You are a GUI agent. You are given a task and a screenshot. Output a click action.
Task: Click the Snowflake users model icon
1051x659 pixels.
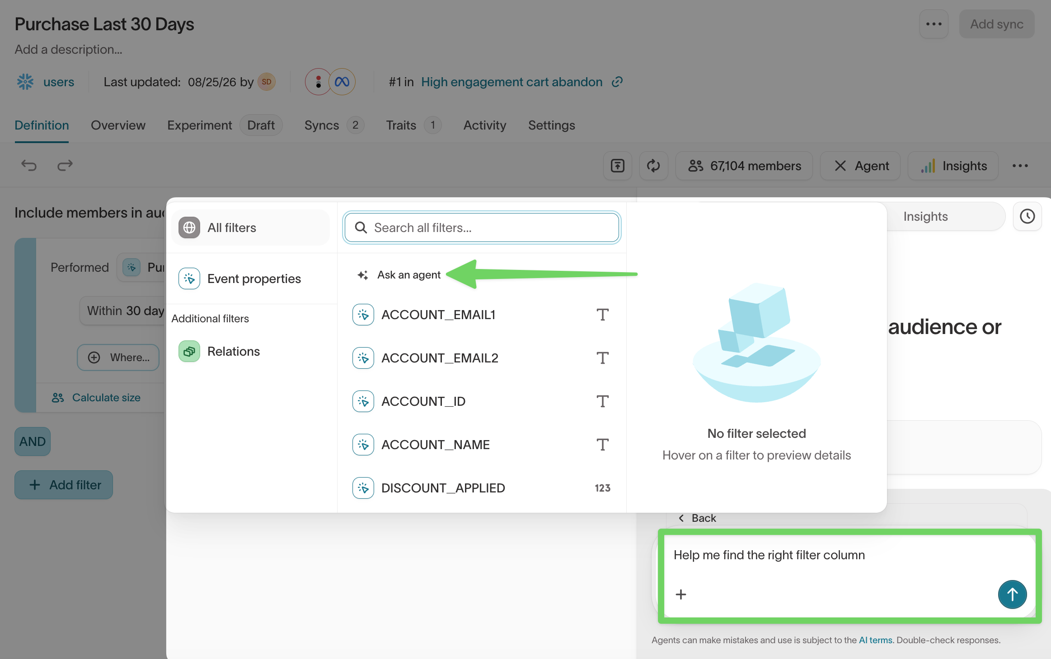[25, 82]
